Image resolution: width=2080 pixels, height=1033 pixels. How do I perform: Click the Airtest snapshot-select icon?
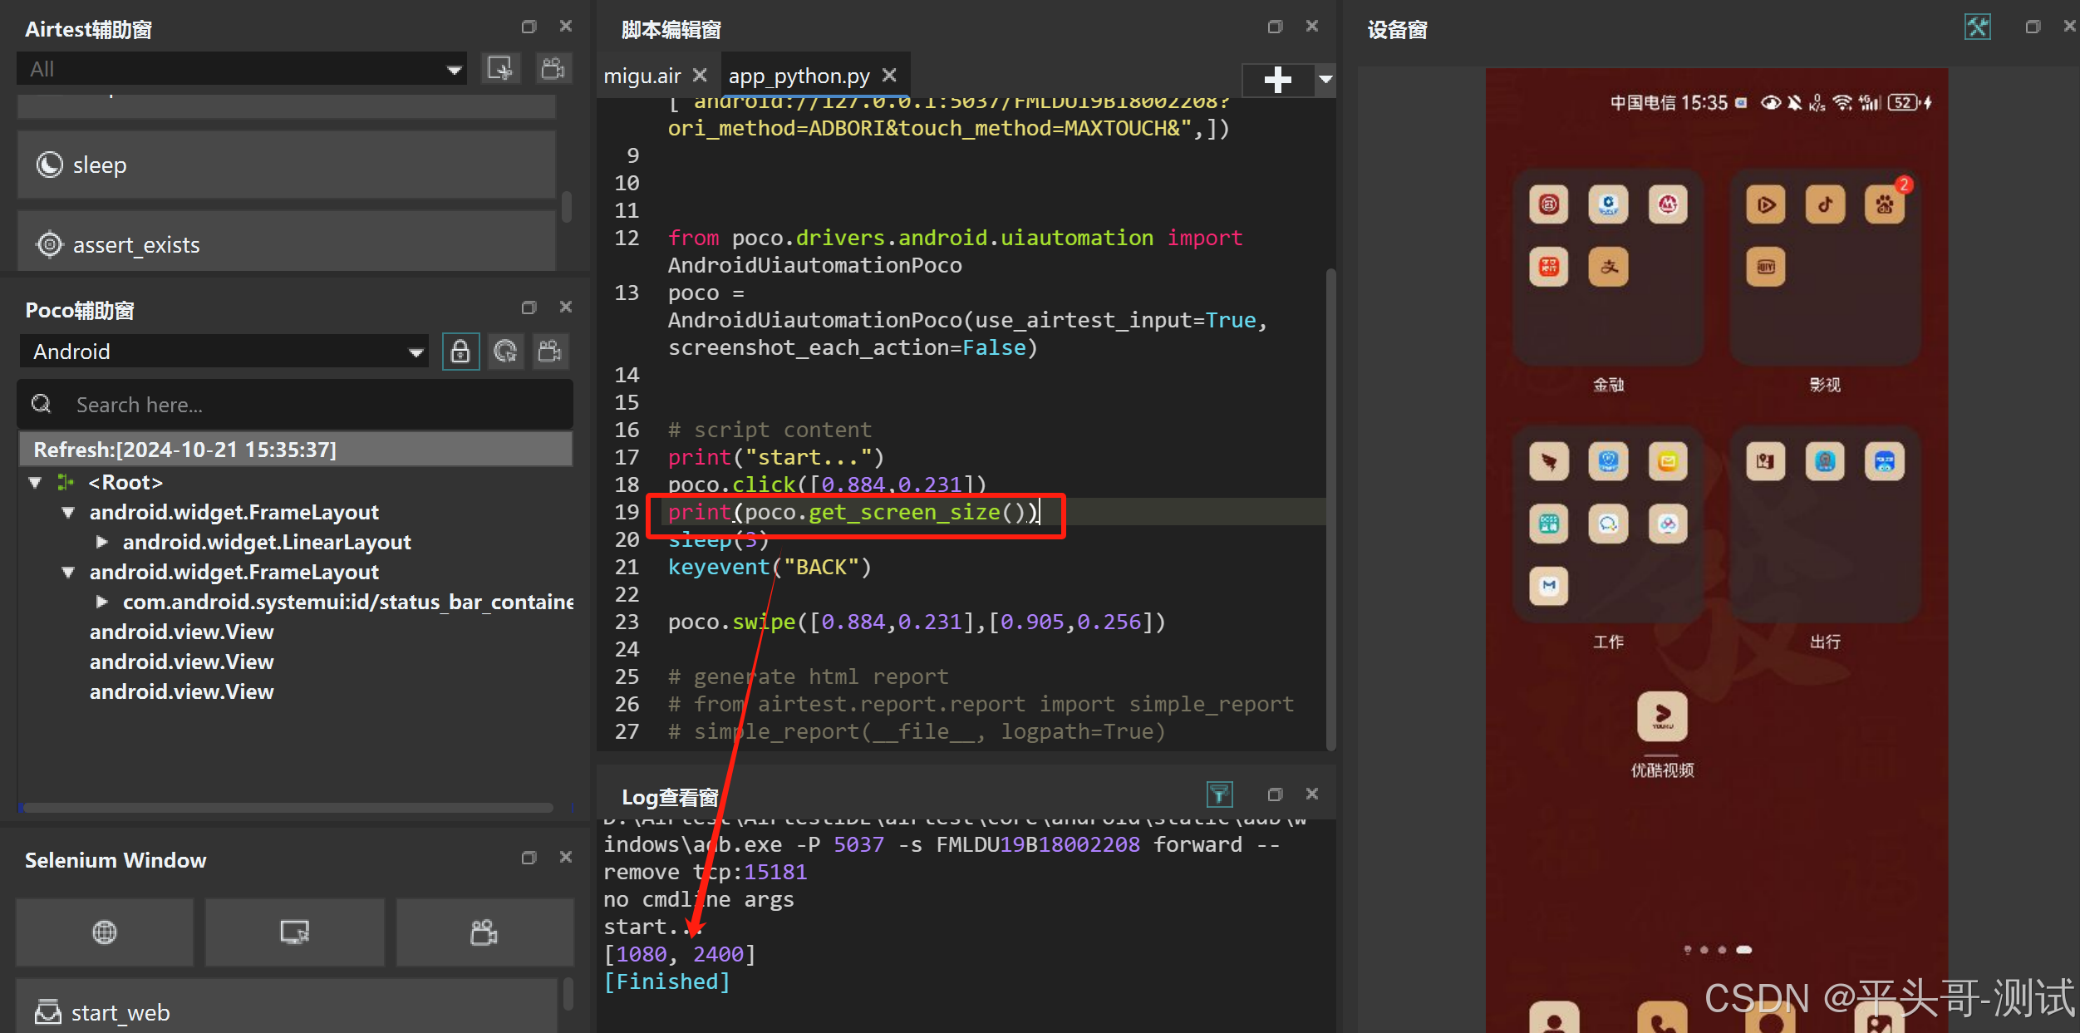pos(500,68)
